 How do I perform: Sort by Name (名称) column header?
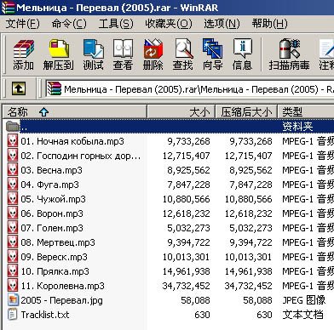click(x=75, y=112)
